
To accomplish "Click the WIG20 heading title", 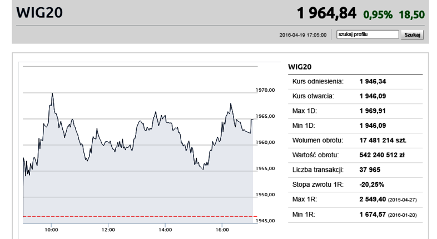I will (x=39, y=13).
